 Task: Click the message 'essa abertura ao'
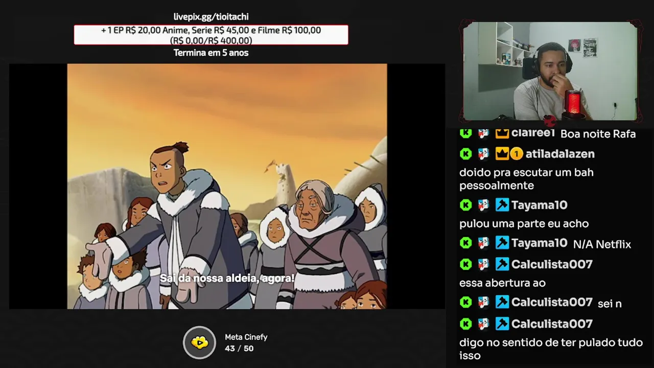tap(502, 283)
